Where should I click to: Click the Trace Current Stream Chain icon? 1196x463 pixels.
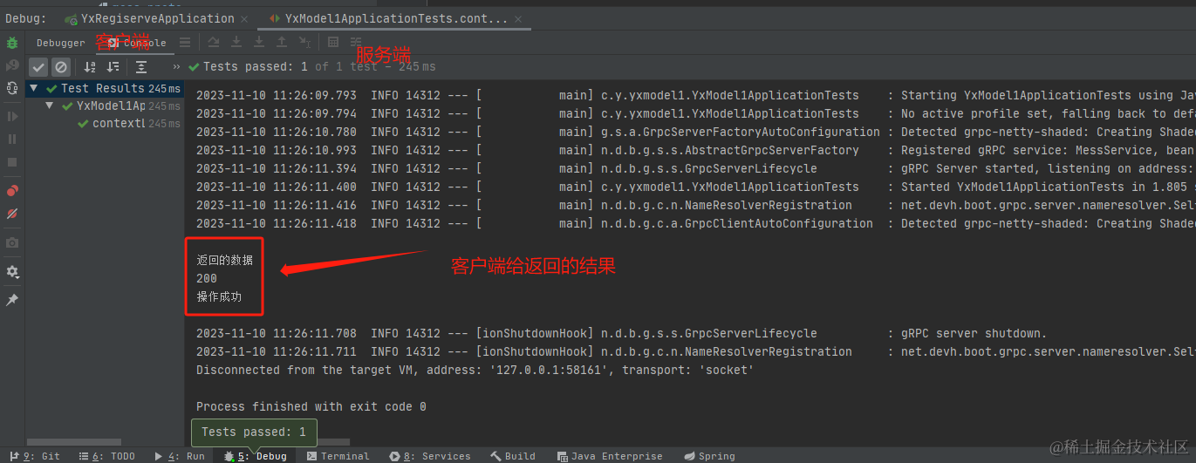tap(356, 42)
